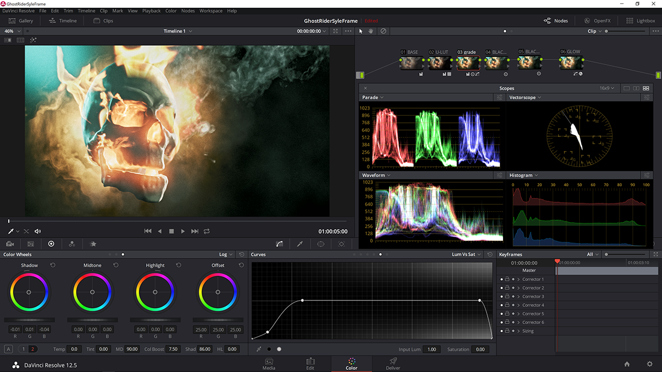Toggle auto-keyframe diamond for Corrector 3
This screenshot has height=372, width=662.
pos(513,296)
